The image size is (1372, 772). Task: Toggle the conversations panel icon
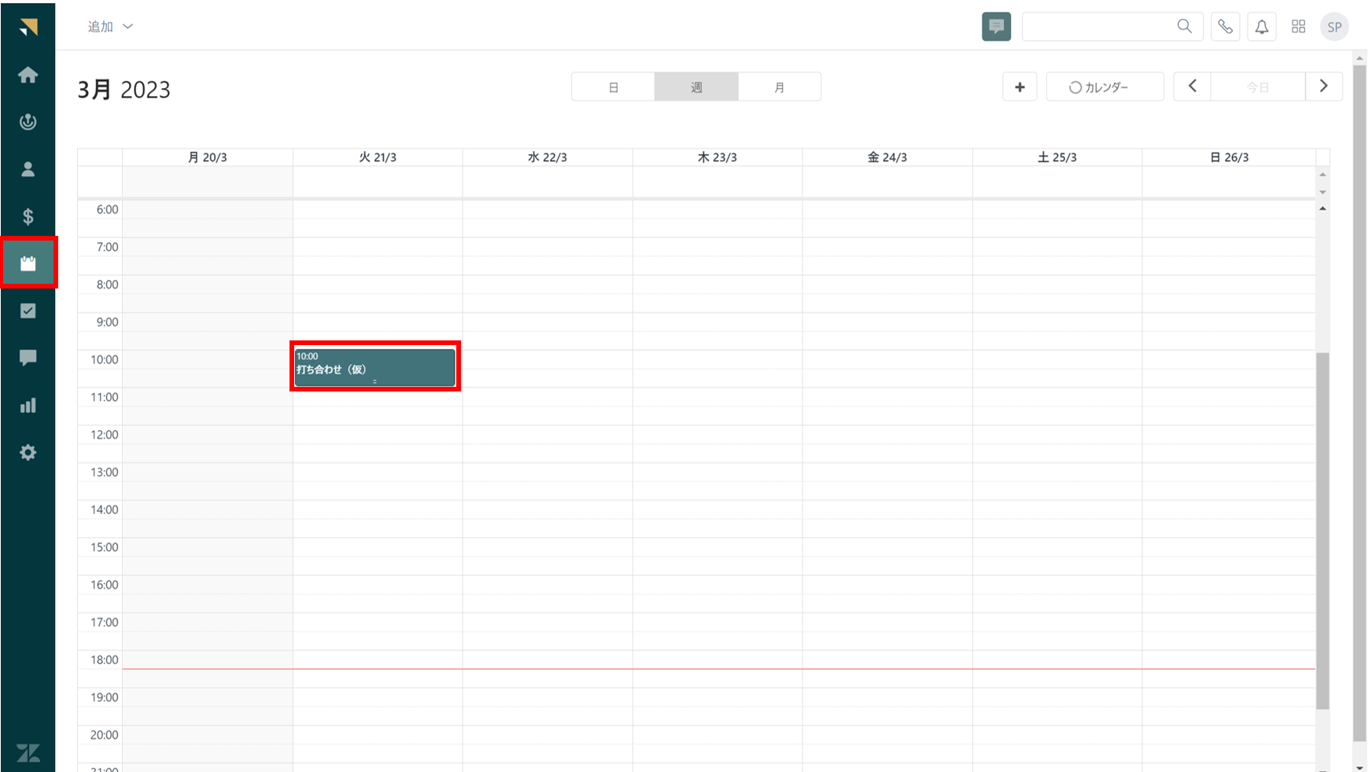pos(996,26)
